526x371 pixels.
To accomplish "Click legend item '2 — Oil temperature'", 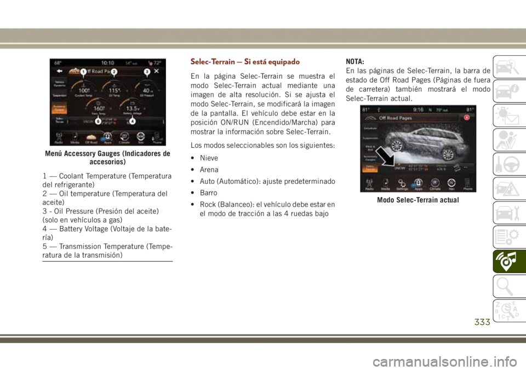I will pyautogui.click(x=105, y=198).
